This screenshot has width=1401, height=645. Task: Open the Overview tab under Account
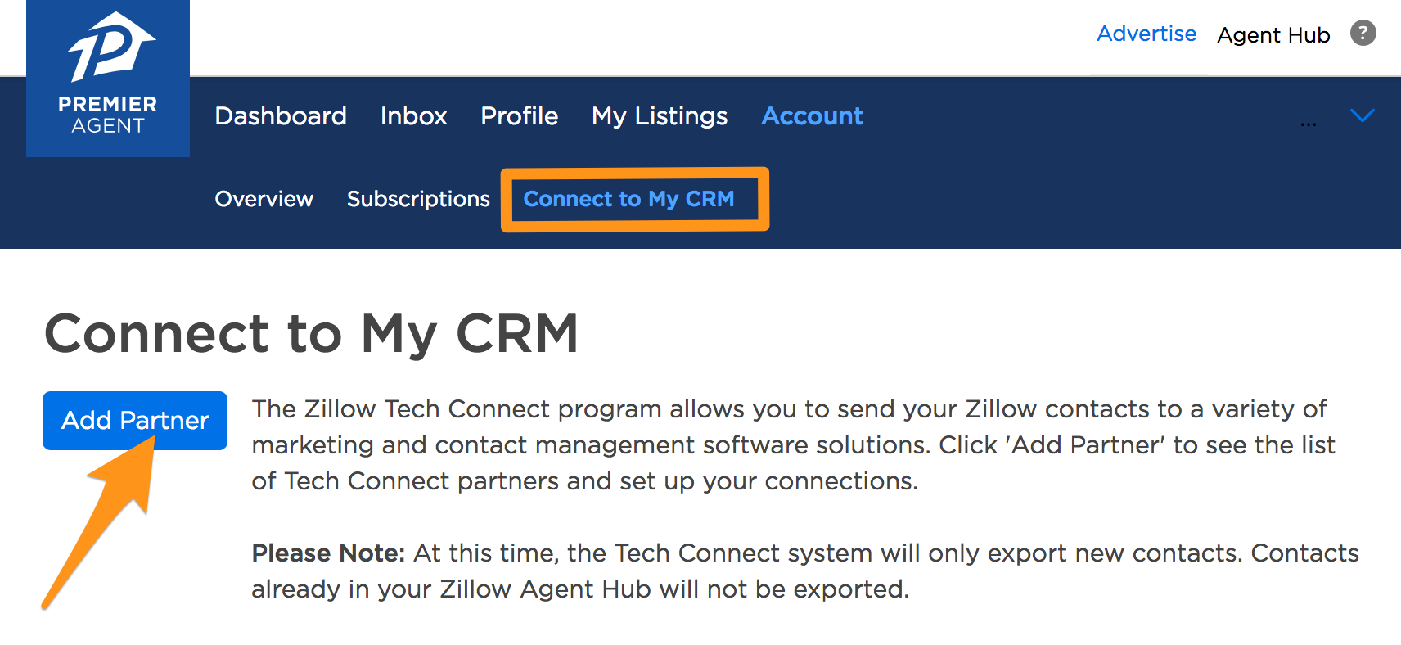(264, 199)
